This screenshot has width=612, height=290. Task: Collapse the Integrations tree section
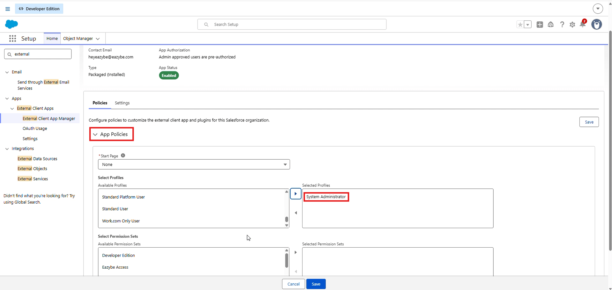tap(7, 149)
